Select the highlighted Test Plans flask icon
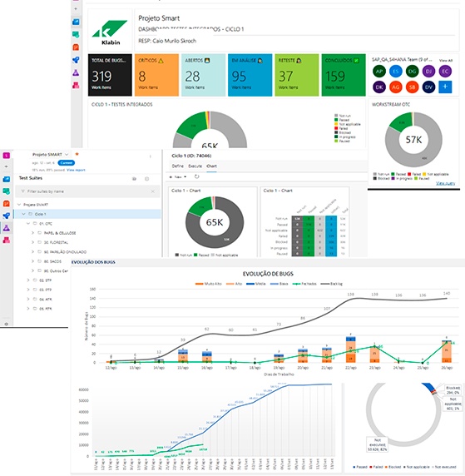This screenshot has width=465, height=476. tap(7, 228)
